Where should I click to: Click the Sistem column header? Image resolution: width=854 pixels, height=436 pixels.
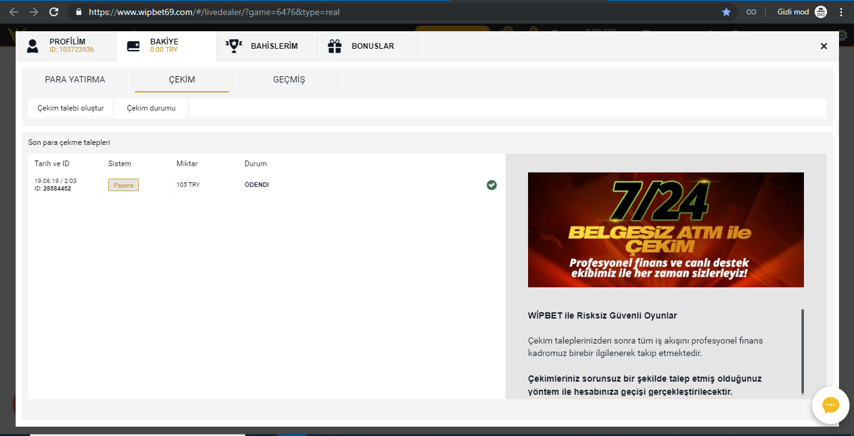[x=119, y=164]
